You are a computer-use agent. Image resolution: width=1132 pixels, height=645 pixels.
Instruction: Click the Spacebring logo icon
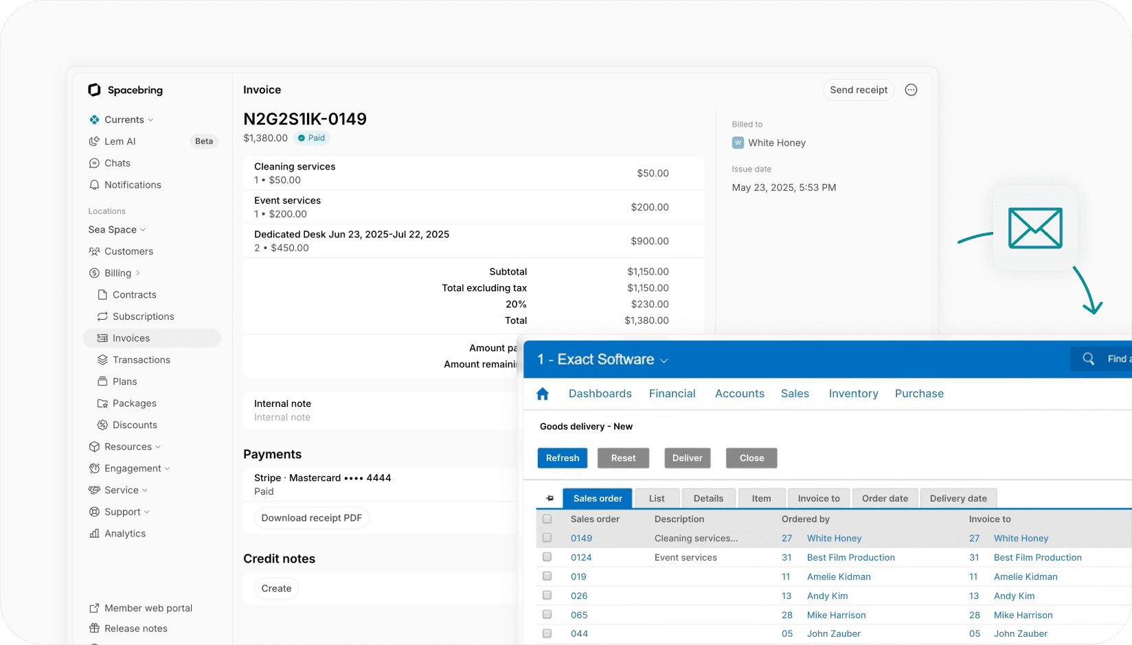[94, 90]
